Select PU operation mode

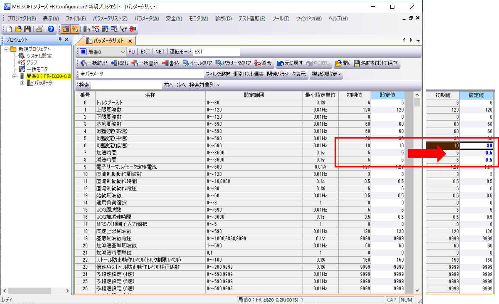point(131,52)
